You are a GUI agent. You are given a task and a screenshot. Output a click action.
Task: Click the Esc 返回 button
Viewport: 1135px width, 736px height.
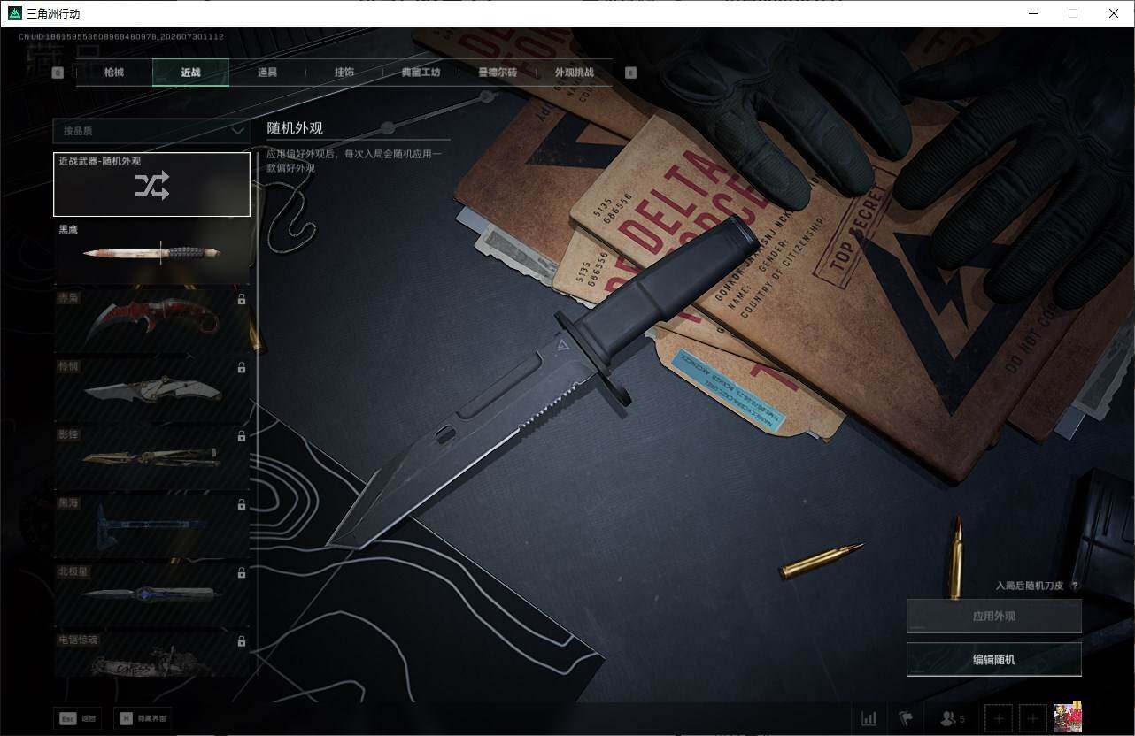coord(77,718)
